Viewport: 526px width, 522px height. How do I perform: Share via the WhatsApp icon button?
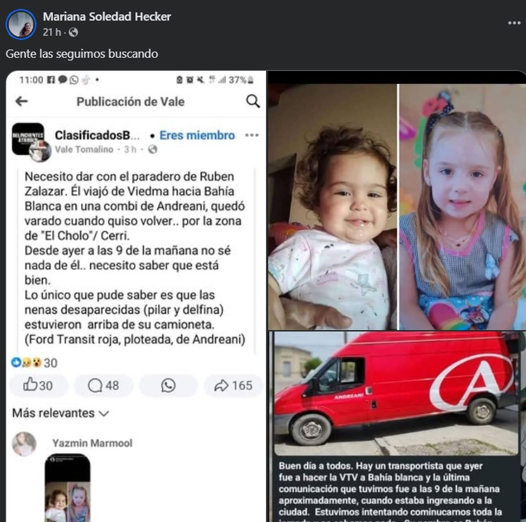(x=168, y=385)
